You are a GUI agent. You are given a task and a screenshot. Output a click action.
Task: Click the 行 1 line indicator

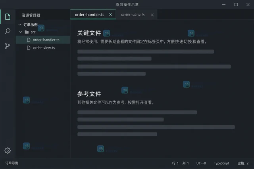(175, 163)
